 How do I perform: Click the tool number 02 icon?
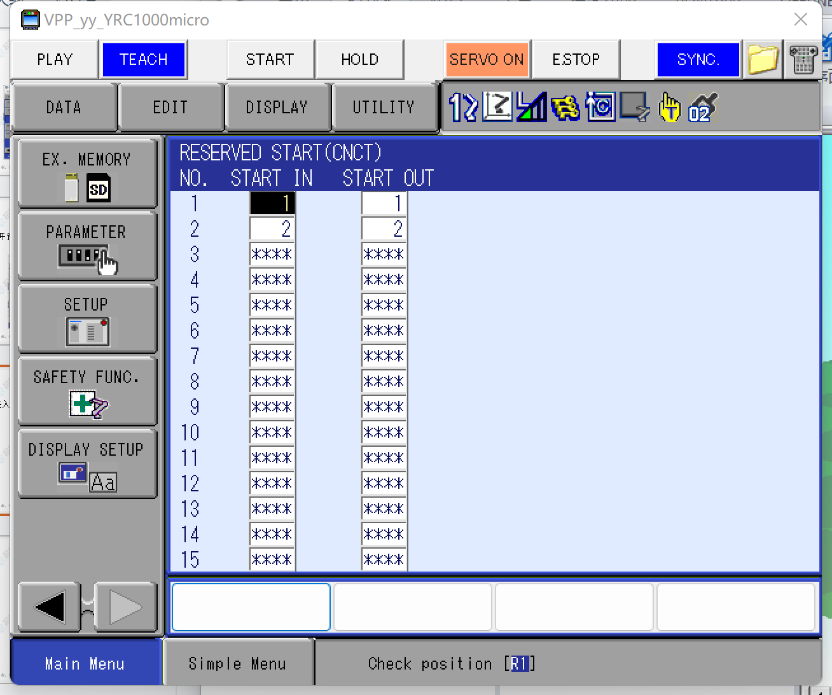(703, 107)
